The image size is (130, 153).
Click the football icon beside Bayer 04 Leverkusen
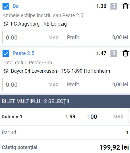click(6, 71)
